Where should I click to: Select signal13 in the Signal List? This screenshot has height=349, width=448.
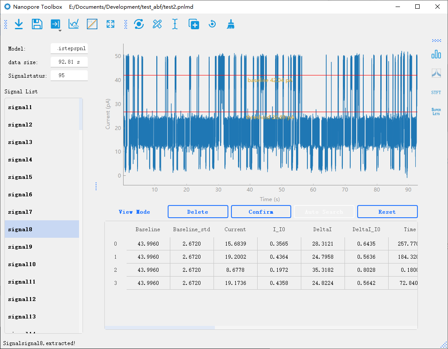pyautogui.click(x=42, y=316)
